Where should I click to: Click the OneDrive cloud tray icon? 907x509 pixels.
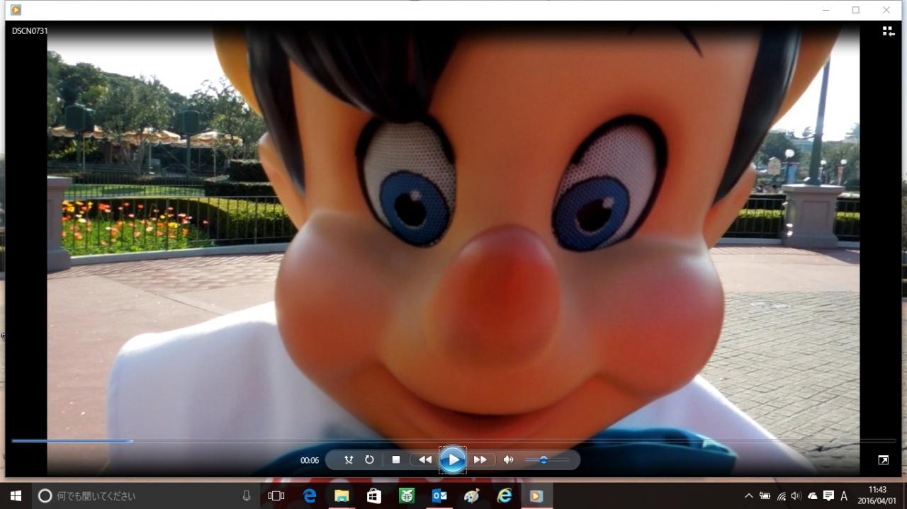pyautogui.click(x=812, y=496)
